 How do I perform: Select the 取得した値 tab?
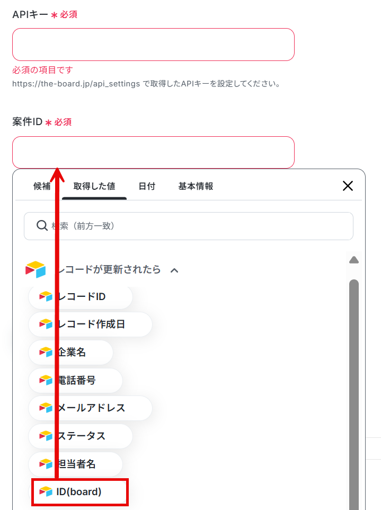click(94, 186)
